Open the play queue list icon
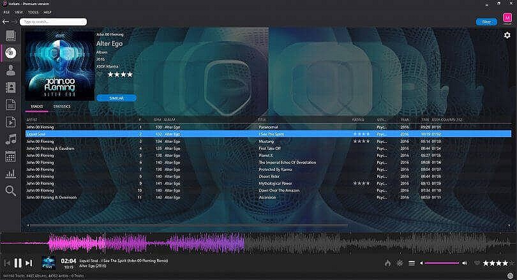Screen dimensions: 517x280 [x=412, y=263]
